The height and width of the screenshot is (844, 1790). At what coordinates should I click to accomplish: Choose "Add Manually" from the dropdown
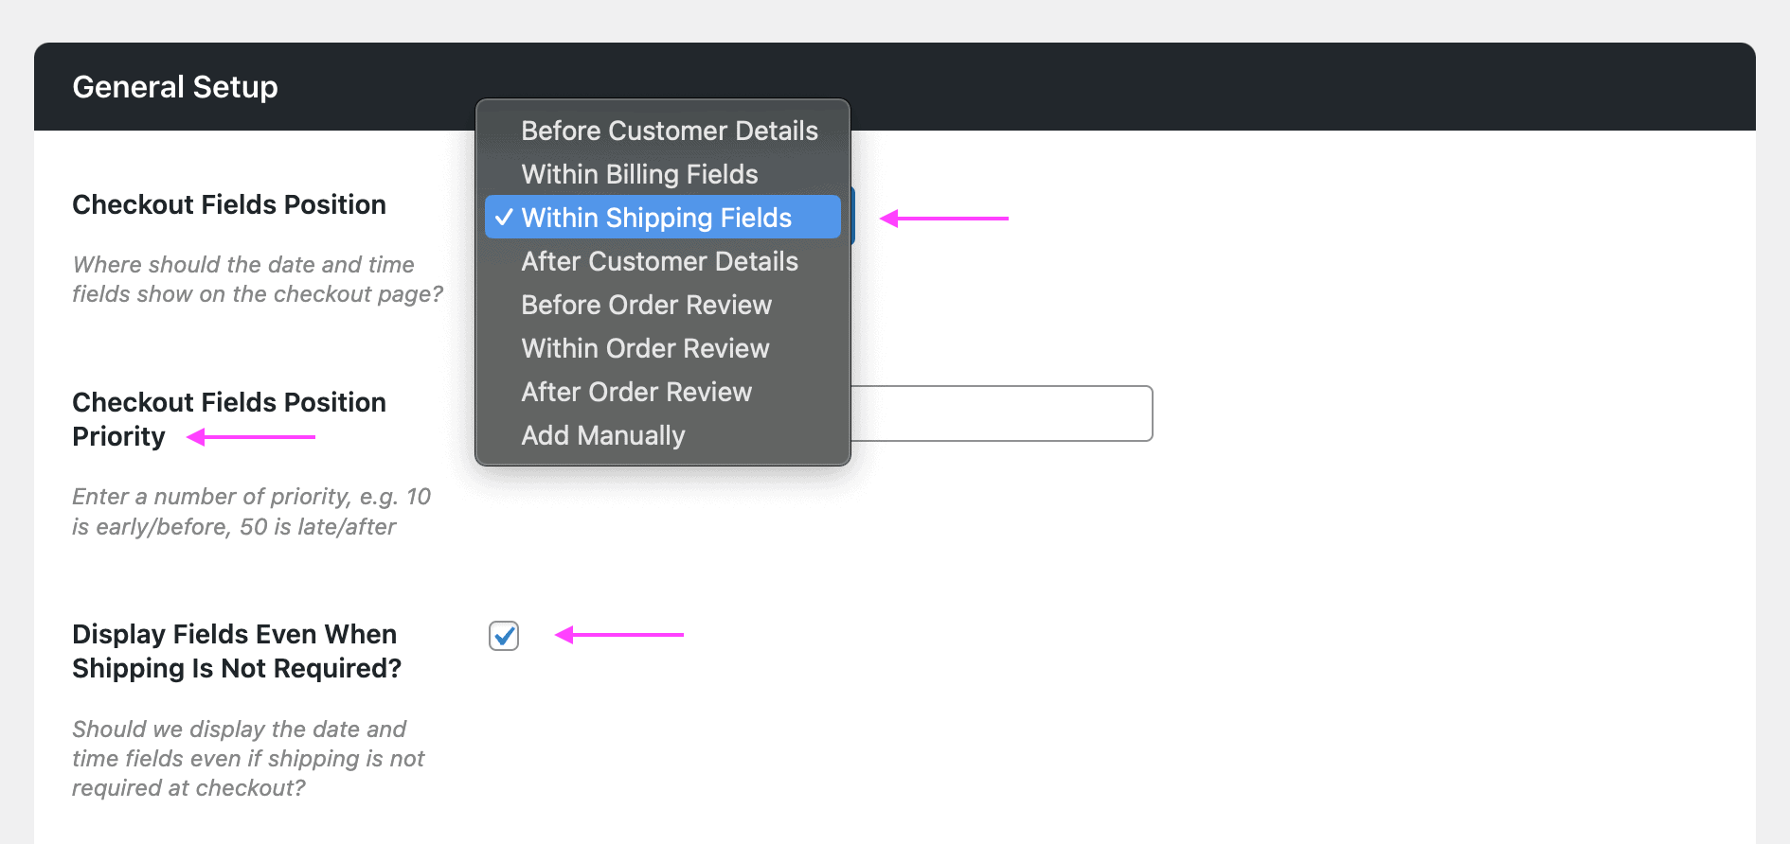[602, 435]
